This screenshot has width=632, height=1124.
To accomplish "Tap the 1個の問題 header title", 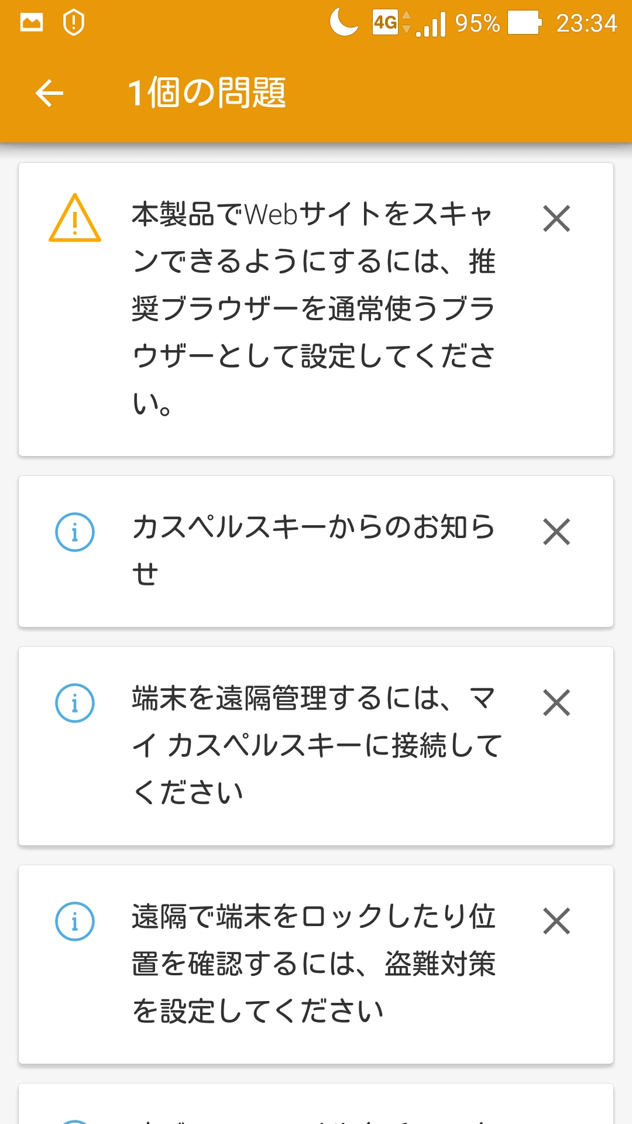I will coord(207,93).
